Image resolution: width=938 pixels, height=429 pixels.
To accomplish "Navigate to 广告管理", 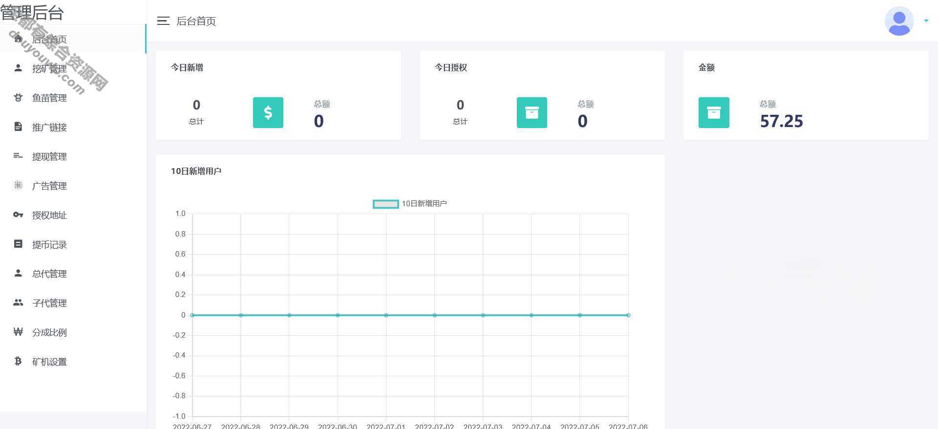I will [x=73, y=186].
